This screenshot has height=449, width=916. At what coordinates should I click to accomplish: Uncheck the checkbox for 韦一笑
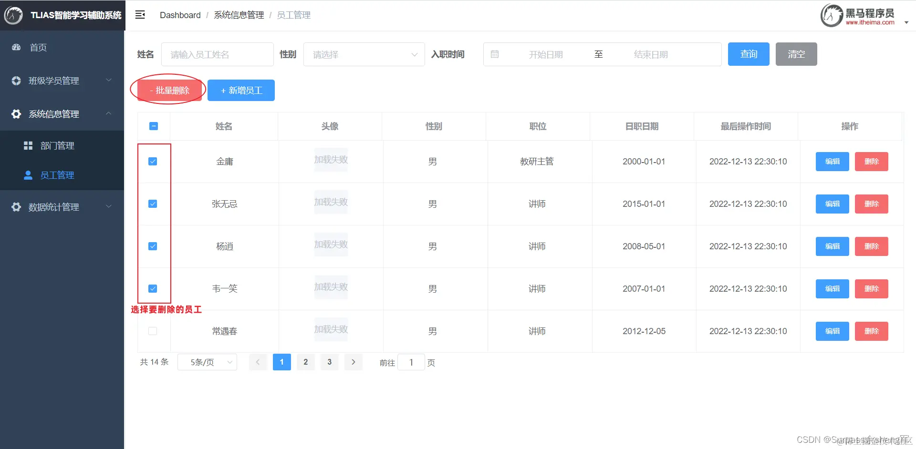[x=153, y=288]
